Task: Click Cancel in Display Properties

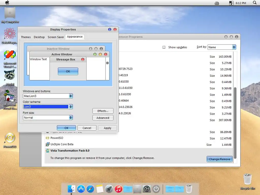Action: [87, 128]
